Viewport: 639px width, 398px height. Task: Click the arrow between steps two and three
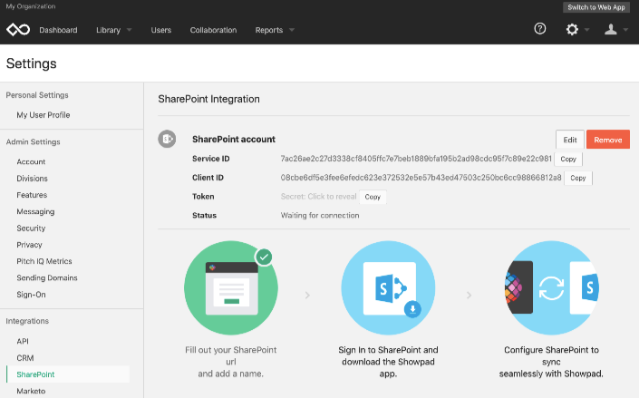470,295
